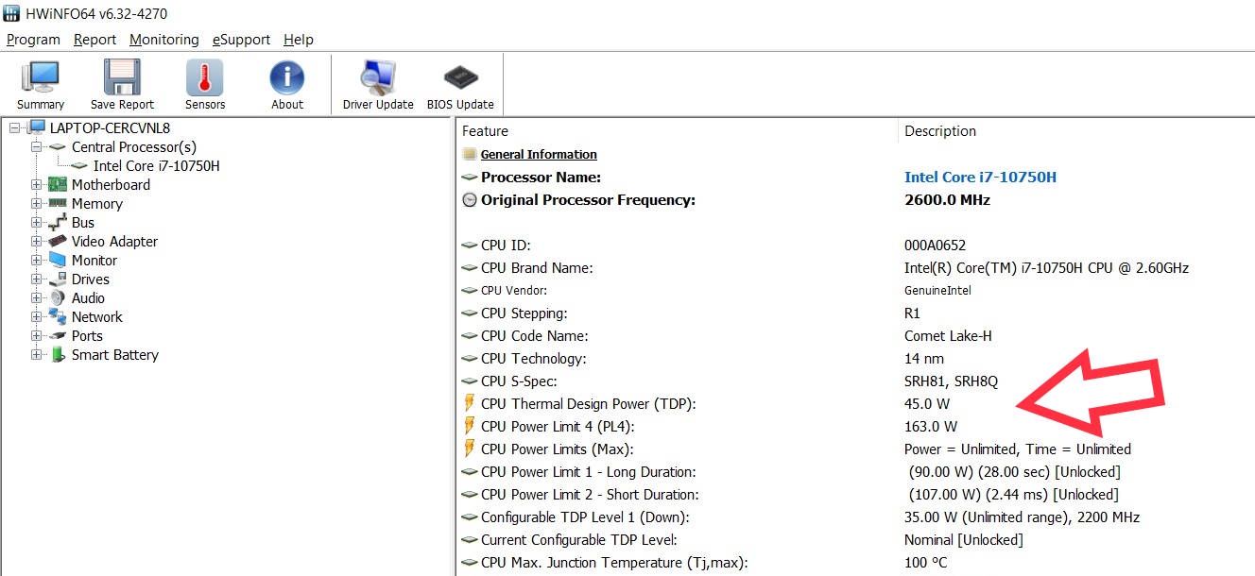Select the CPU Vendor row
This screenshot has width=1255, height=576.
pos(855,290)
